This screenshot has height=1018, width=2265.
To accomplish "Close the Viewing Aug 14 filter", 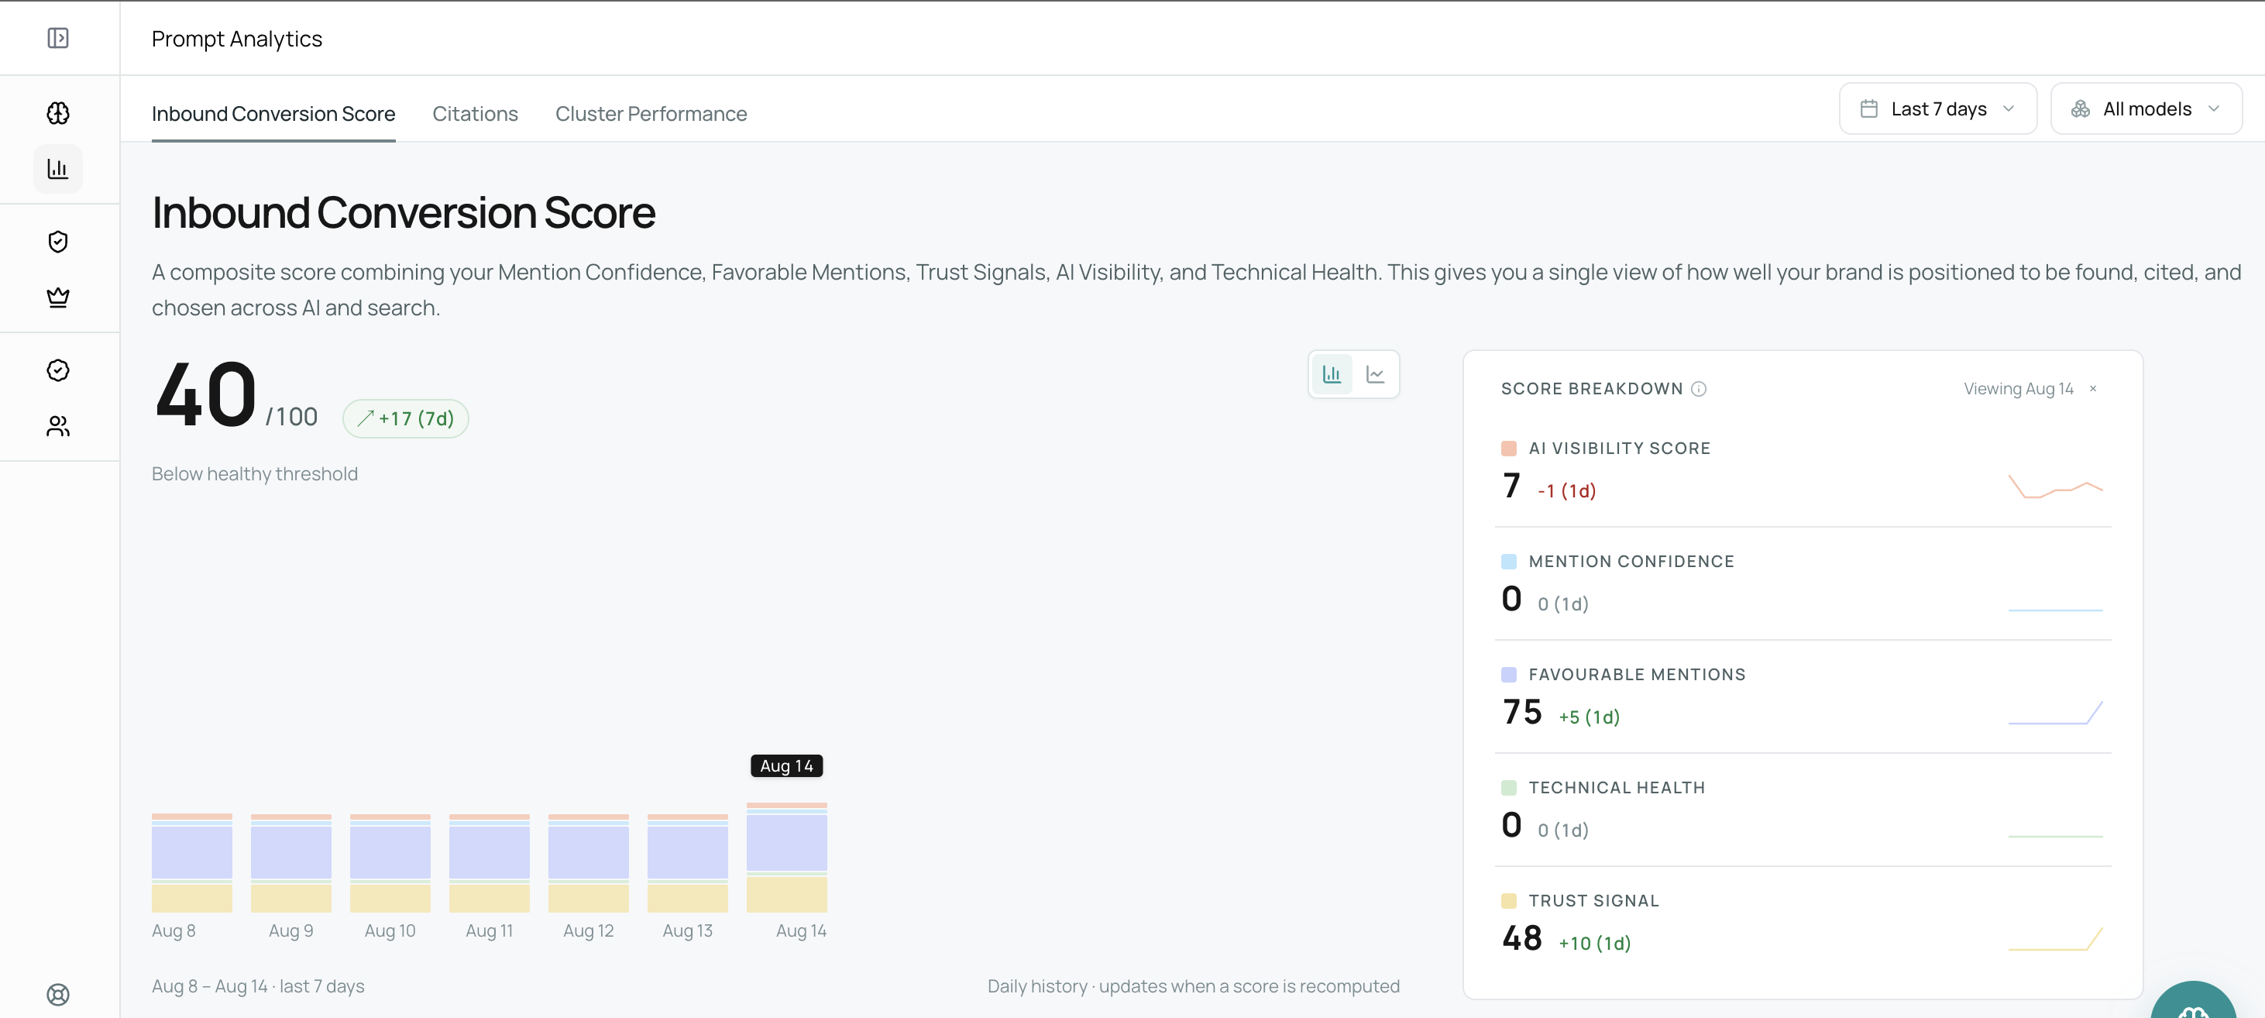I will coord(2093,389).
